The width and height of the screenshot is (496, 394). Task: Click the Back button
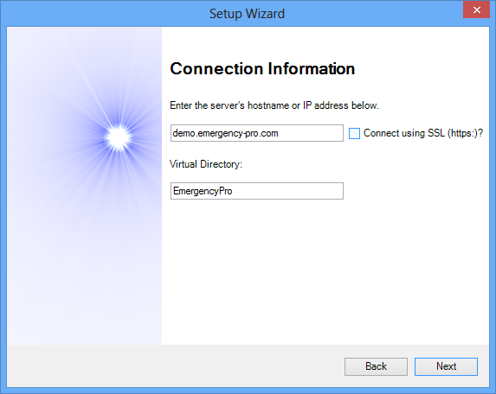coord(376,366)
